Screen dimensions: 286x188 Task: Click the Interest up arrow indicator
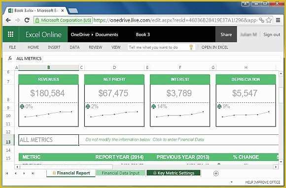[x=153, y=106]
